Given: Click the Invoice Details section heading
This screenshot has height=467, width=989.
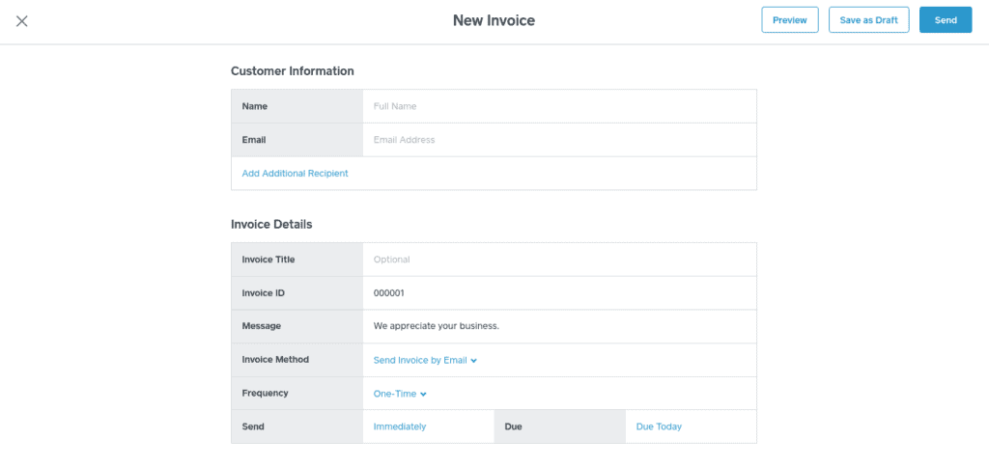Looking at the screenshot, I should (x=271, y=225).
